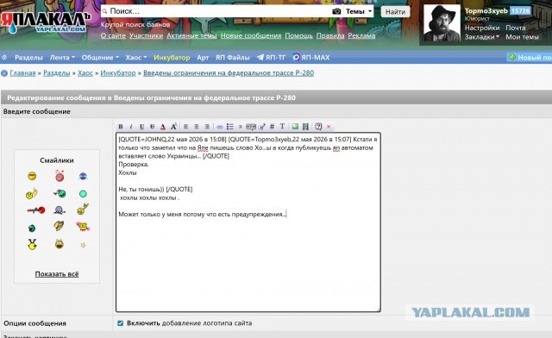Click the red X toolbar icon

coord(329,127)
